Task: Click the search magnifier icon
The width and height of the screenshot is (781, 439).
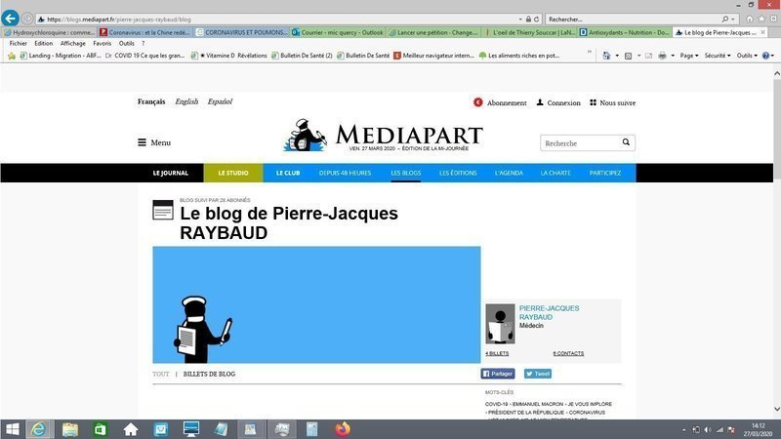Action: click(x=626, y=142)
